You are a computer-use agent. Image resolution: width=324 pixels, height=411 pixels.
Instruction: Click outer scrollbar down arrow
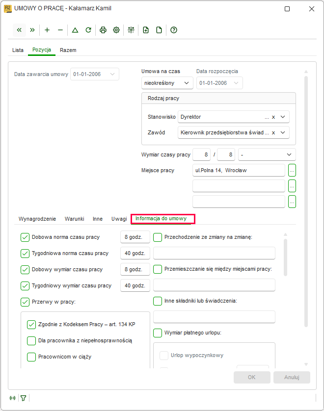pos(306,364)
